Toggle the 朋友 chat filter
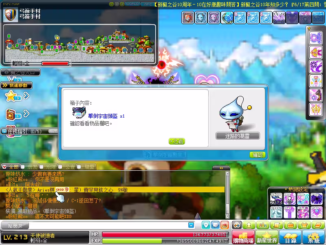Image resolution: width=326 pixels, height=245 pixels. tap(29, 167)
